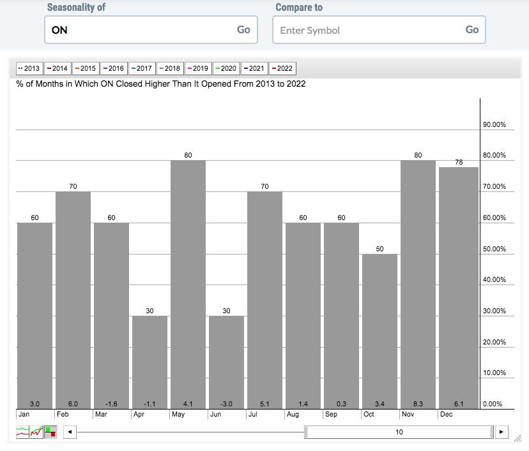Screen dimensions: 529x451
Task: Toggle the 2014 year legend button
Action: pos(57,68)
